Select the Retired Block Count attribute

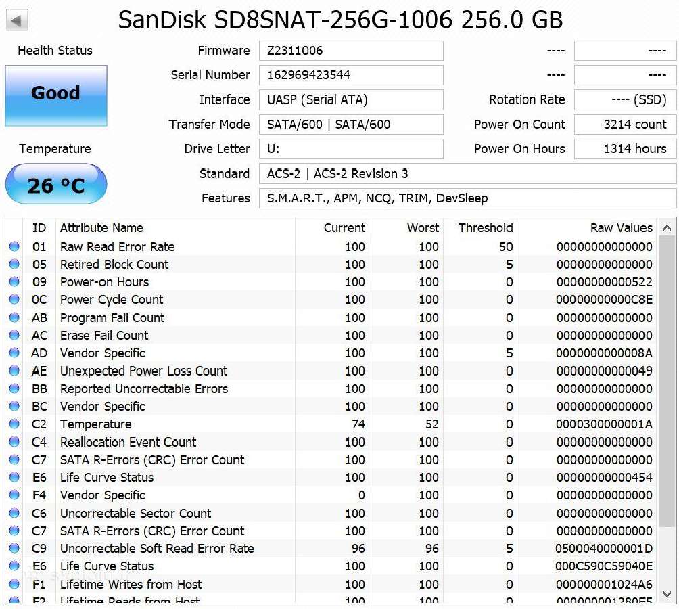pos(332,264)
